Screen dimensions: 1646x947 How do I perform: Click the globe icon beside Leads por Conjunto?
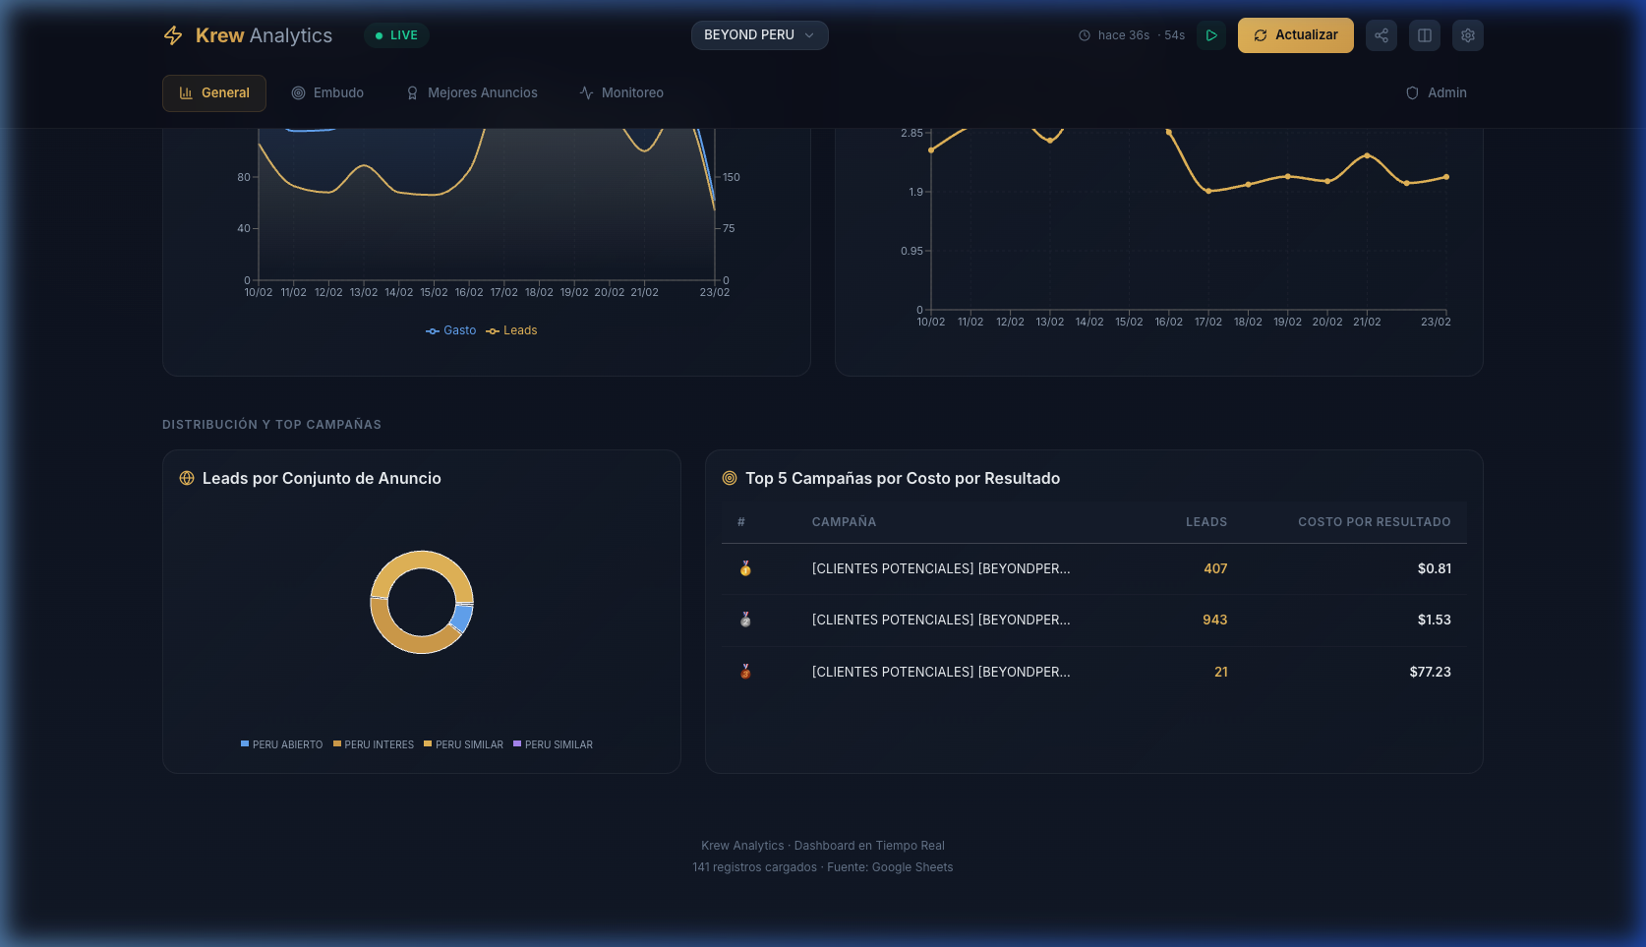pyautogui.click(x=187, y=479)
